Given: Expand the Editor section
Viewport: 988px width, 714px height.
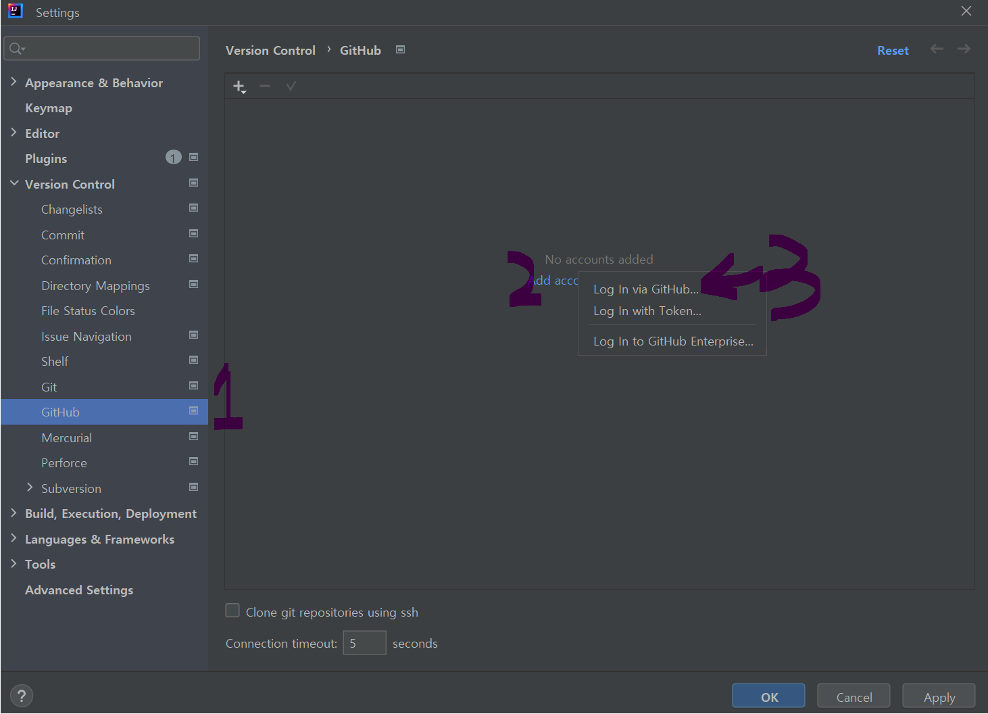Looking at the screenshot, I should pos(14,133).
